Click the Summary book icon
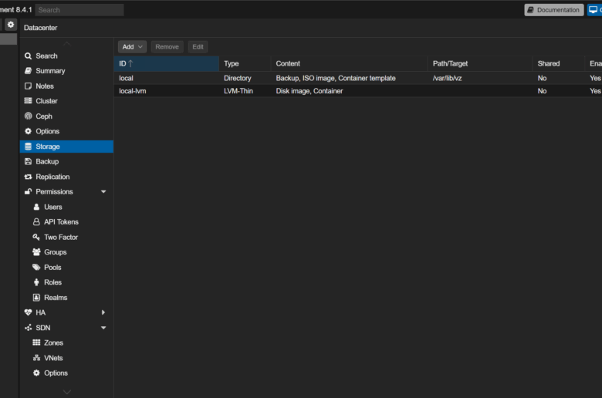This screenshot has height=398, width=602. [x=28, y=71]
